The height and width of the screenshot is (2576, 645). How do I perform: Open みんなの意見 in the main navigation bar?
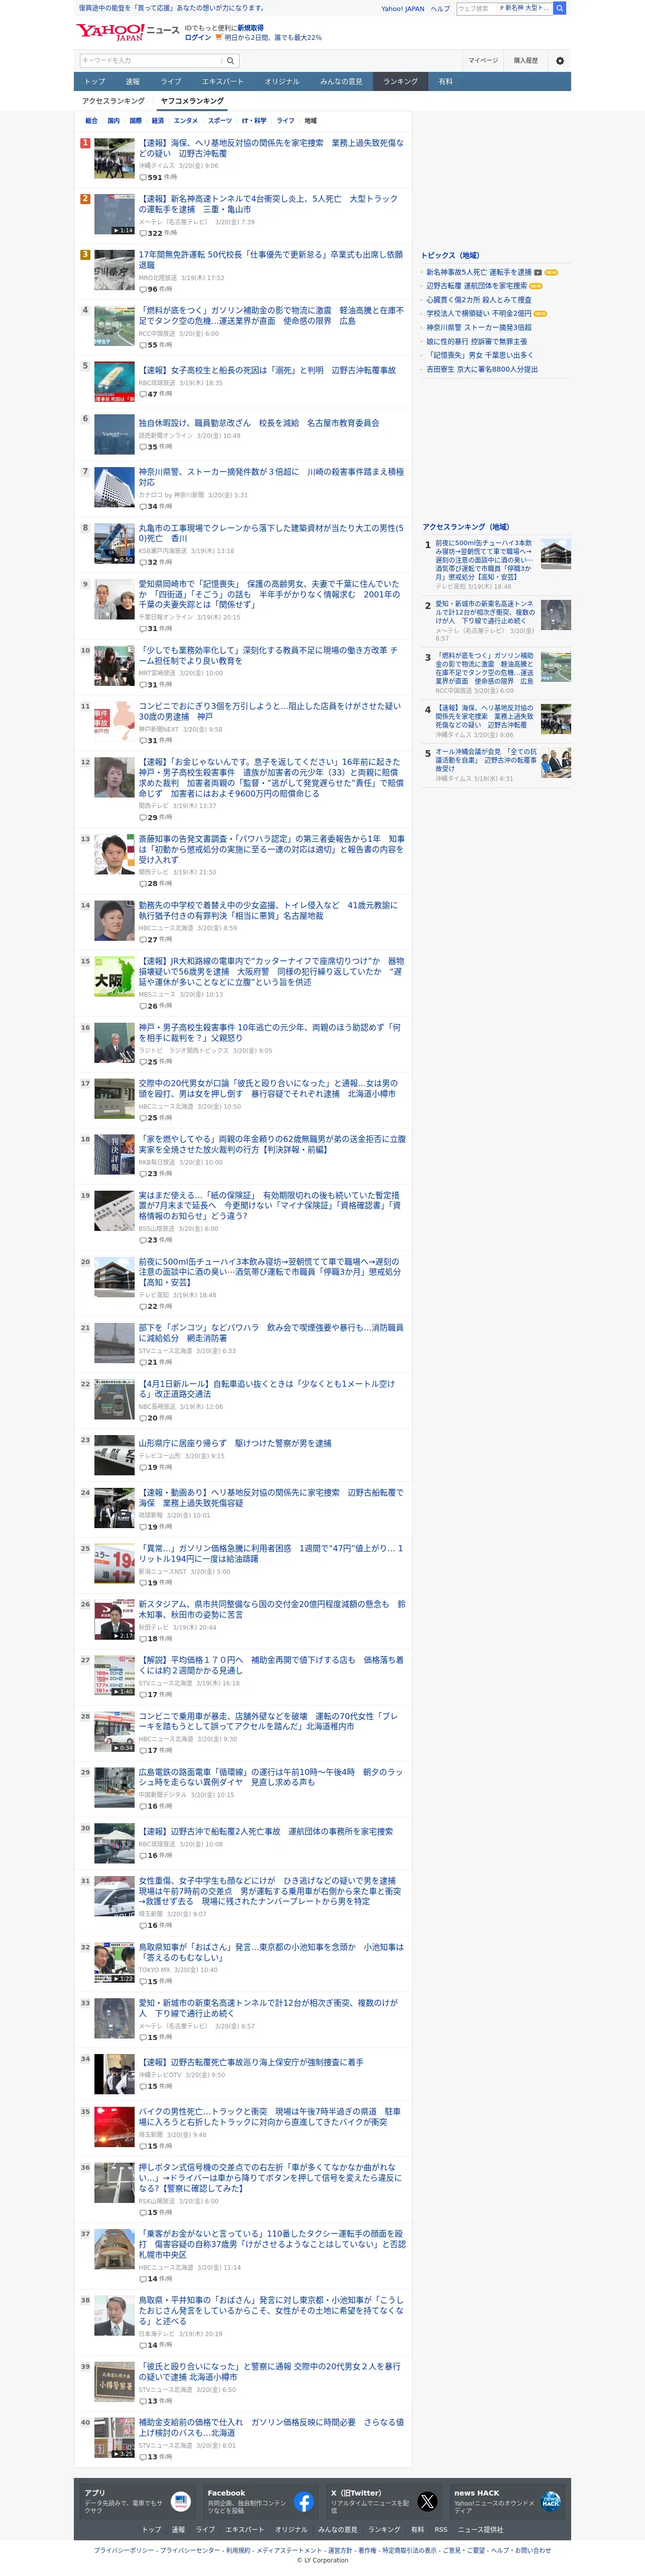(342, 81)
